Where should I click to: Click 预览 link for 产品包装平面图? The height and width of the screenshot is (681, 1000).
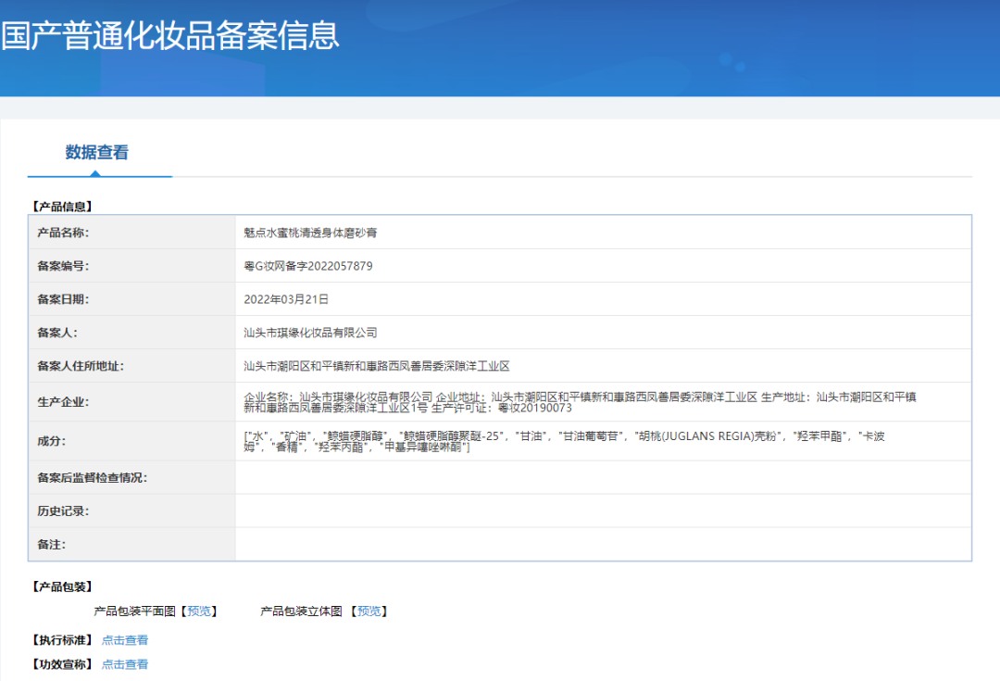(x=199, y=612)
